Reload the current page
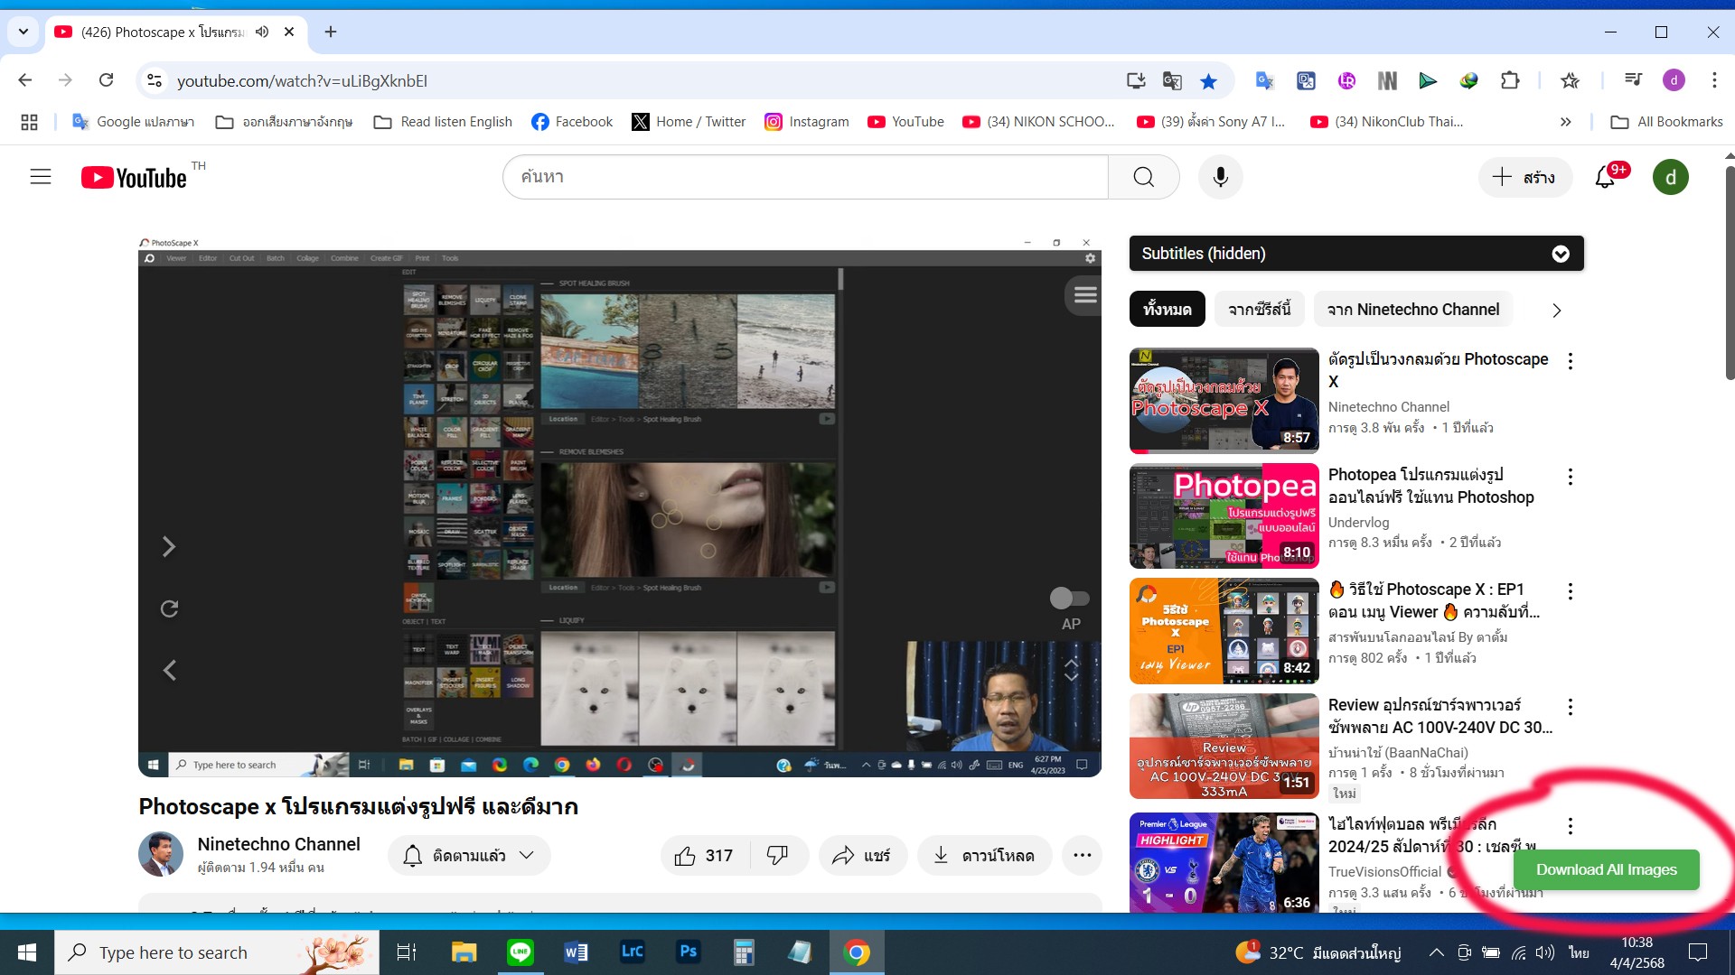1735x975 pixels. pos(106,80)
